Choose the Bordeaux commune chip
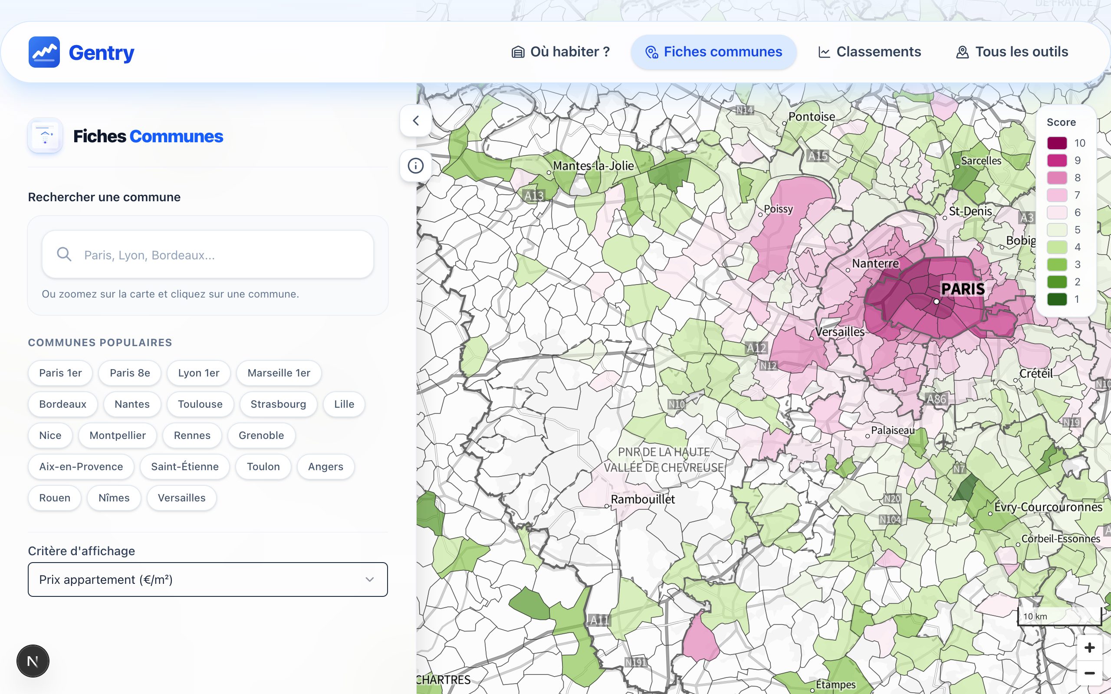 pos(63,404)
